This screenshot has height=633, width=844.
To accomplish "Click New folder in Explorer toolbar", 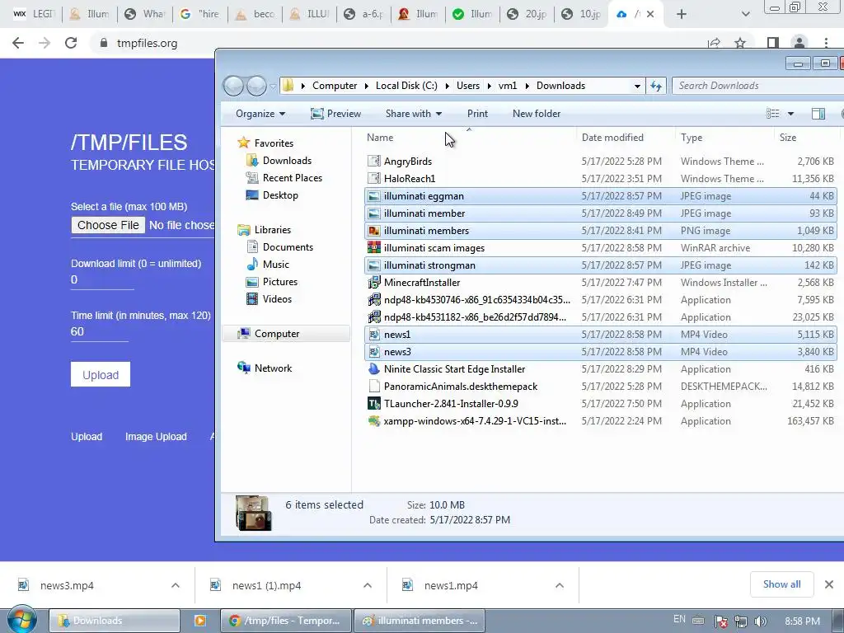I will (536, 114).
